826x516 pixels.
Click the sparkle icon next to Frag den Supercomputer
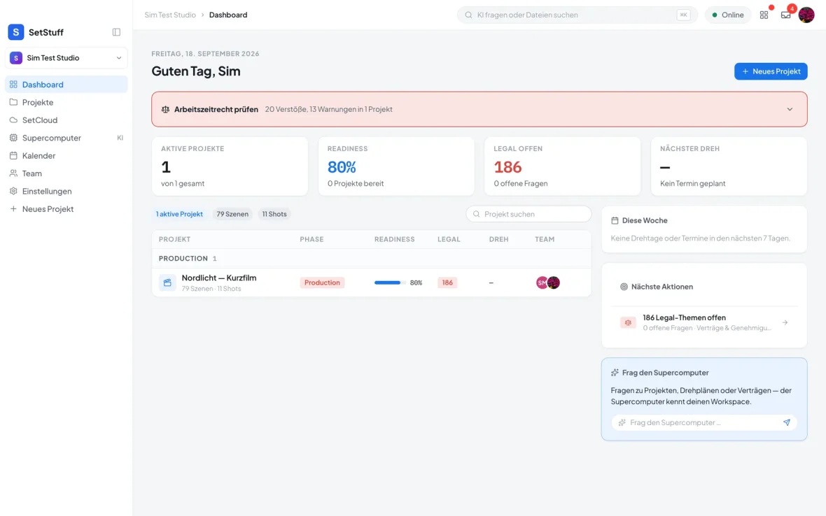coord(615,373)
